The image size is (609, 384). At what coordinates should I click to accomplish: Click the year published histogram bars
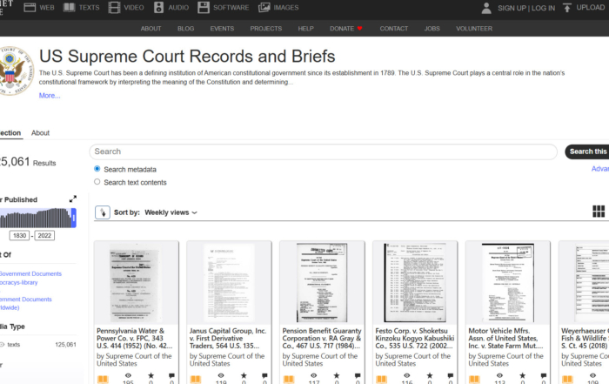click(36, 218)
